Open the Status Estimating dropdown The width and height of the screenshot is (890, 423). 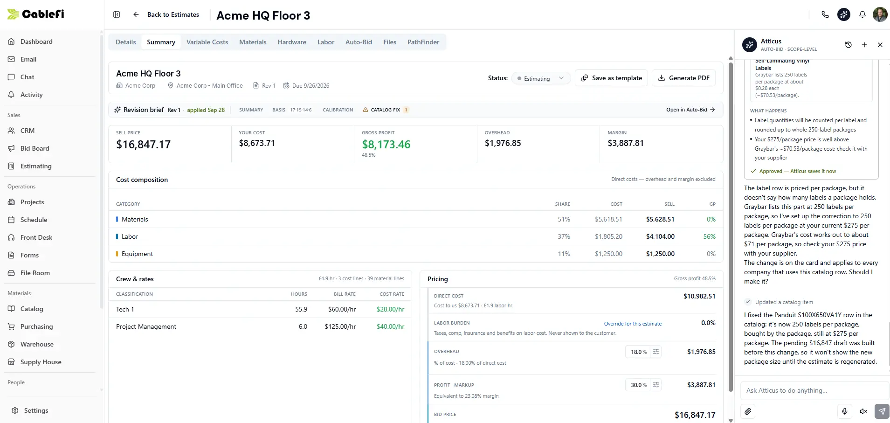click(x=541, y=78)
